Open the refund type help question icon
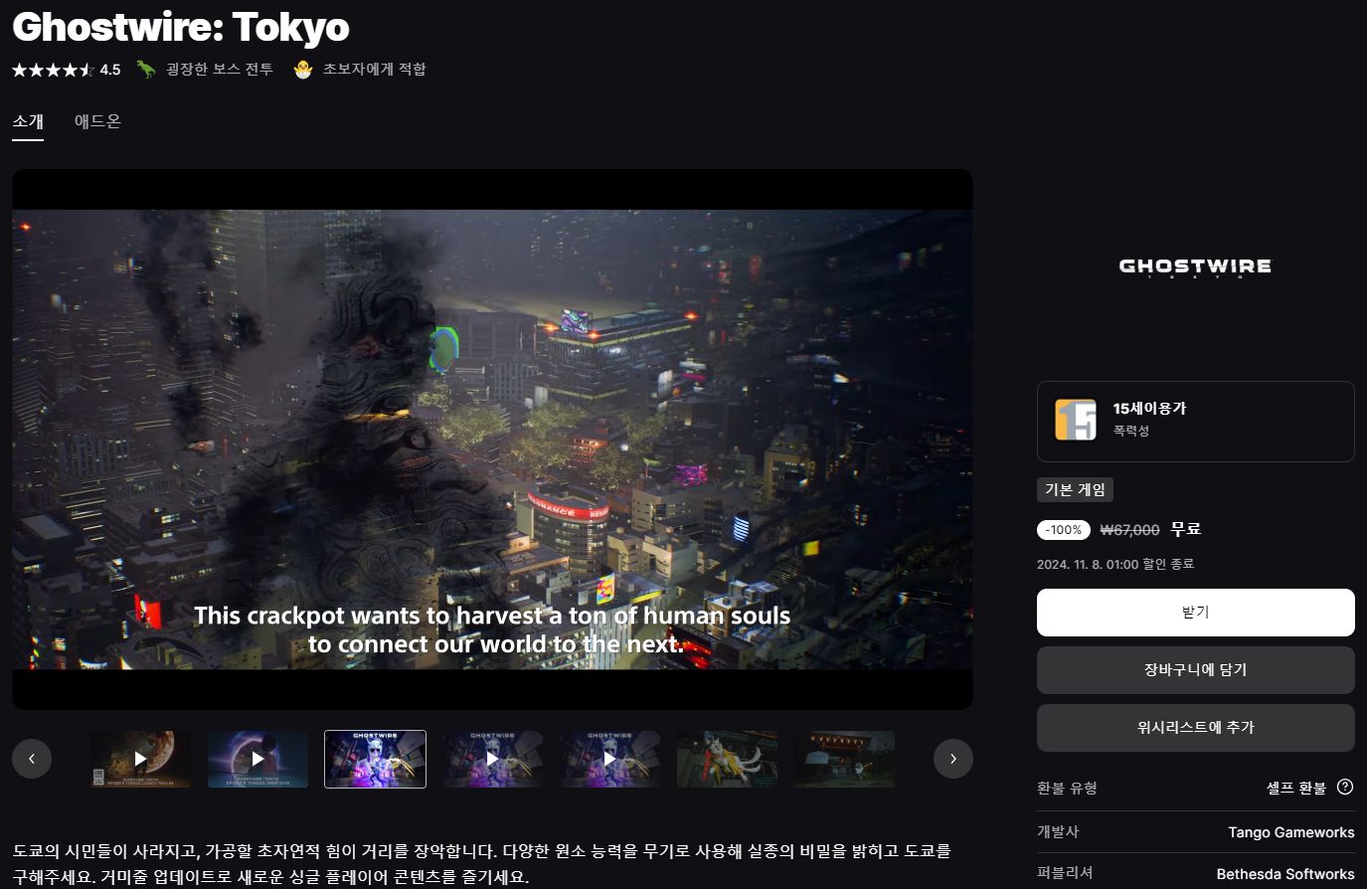 pos(1345,787)
